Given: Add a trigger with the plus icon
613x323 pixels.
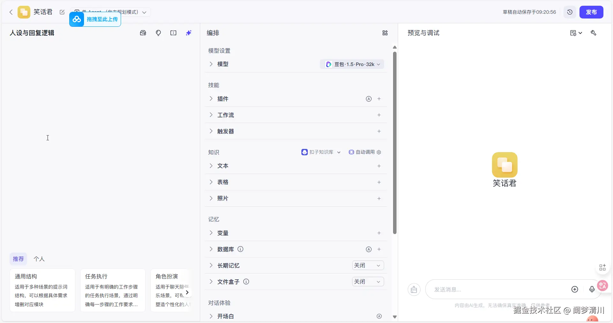Looking at the screenshot, I should coord(379,131).
